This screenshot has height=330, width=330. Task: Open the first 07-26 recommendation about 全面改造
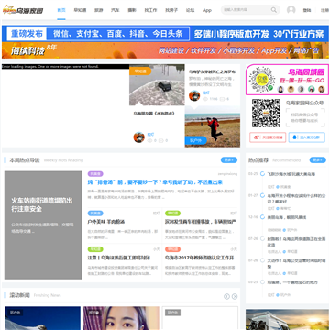[x=296, y=242]
